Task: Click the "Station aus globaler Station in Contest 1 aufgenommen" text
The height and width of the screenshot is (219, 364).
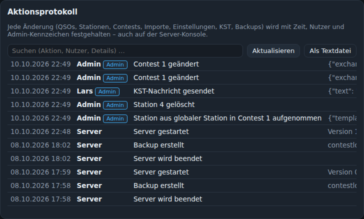Action: click(227, 118)
